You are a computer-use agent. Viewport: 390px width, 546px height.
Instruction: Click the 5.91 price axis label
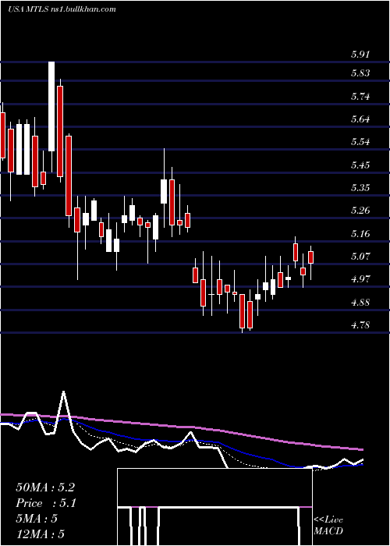(360, 55)
